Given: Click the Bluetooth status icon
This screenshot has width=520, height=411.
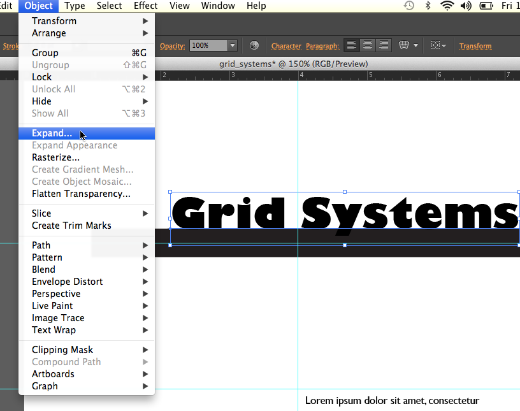Looking at the screenshot, I should point(428,6).
